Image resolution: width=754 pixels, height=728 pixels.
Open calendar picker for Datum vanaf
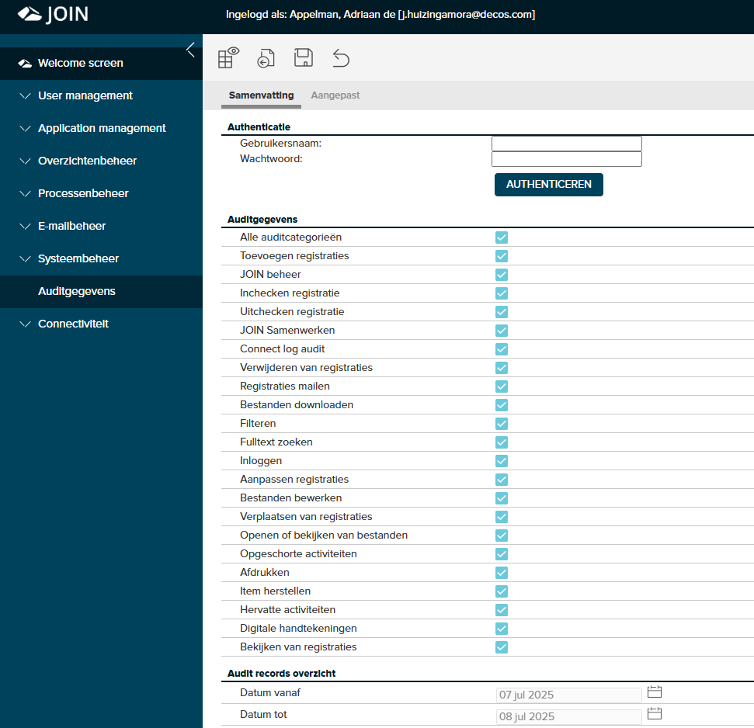click(x=654, y=692)
